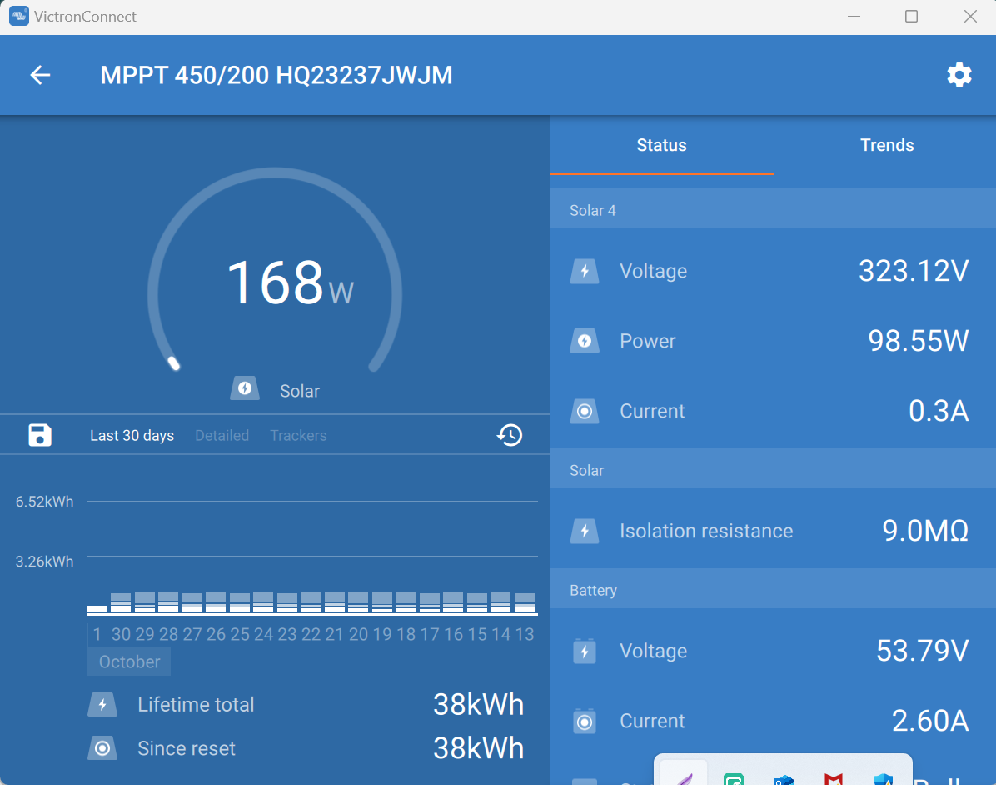Open the history clock icon
The image size is (996, 785).
pyautogui.click(x=510, y=435)
